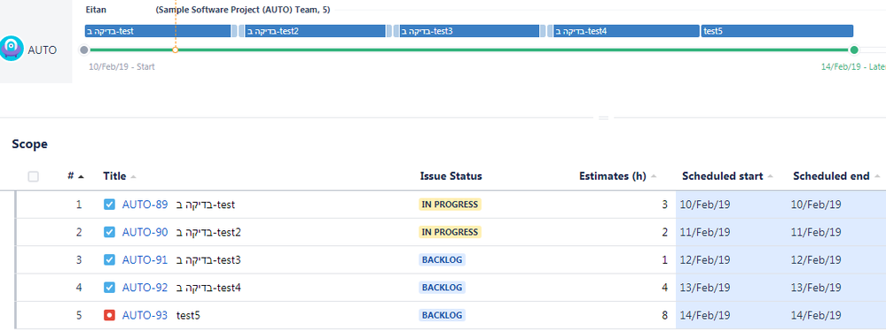
Task: Click IN PROGRESS status of AUTO-89
Action: [x=450, y=204]
